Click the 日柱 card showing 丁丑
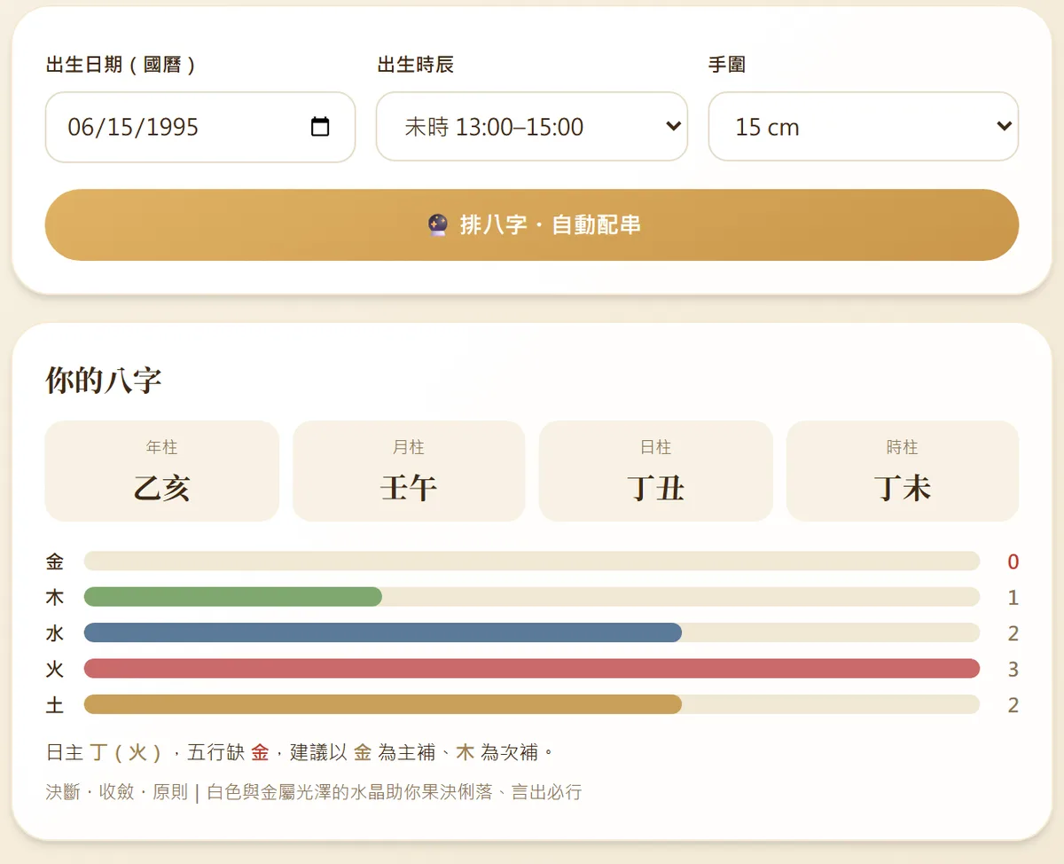 (656, 471)
